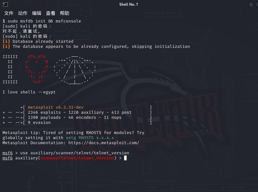
Task: Open the 动作 menu
Action: click(23, 13)
